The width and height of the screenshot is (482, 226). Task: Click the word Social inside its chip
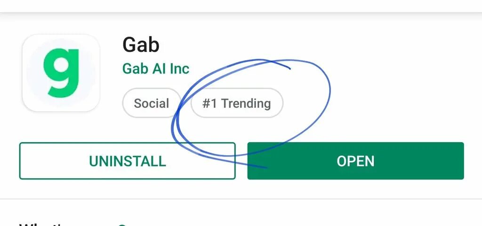(x=152, y=104)
